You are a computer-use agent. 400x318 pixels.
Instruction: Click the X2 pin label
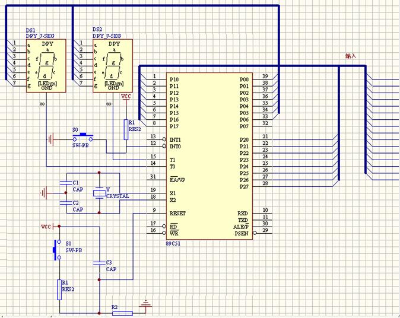[173, 200]
